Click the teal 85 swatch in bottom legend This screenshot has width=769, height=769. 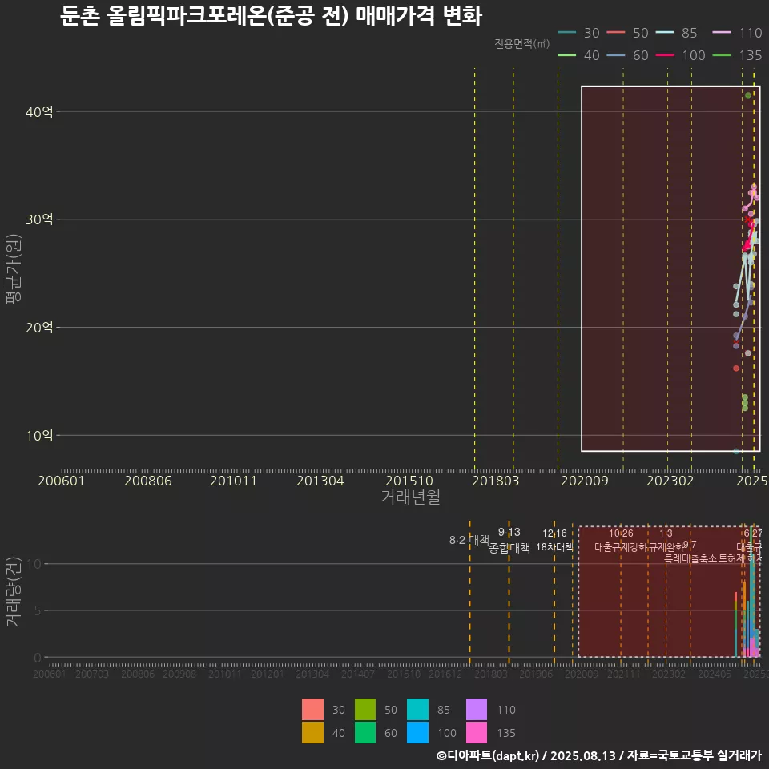[x=417, y=709]
